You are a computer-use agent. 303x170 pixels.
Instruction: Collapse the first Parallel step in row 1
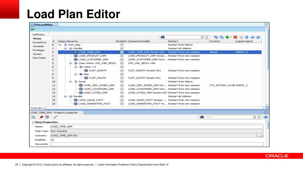65,48
